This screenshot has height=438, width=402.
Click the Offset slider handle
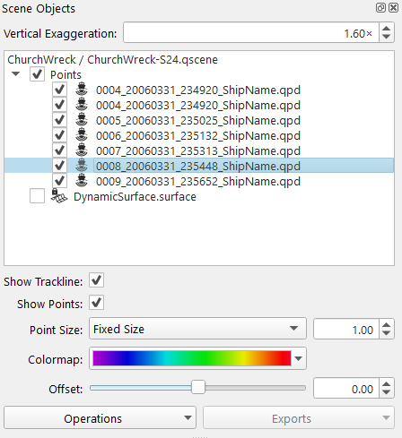click(198, 387)
